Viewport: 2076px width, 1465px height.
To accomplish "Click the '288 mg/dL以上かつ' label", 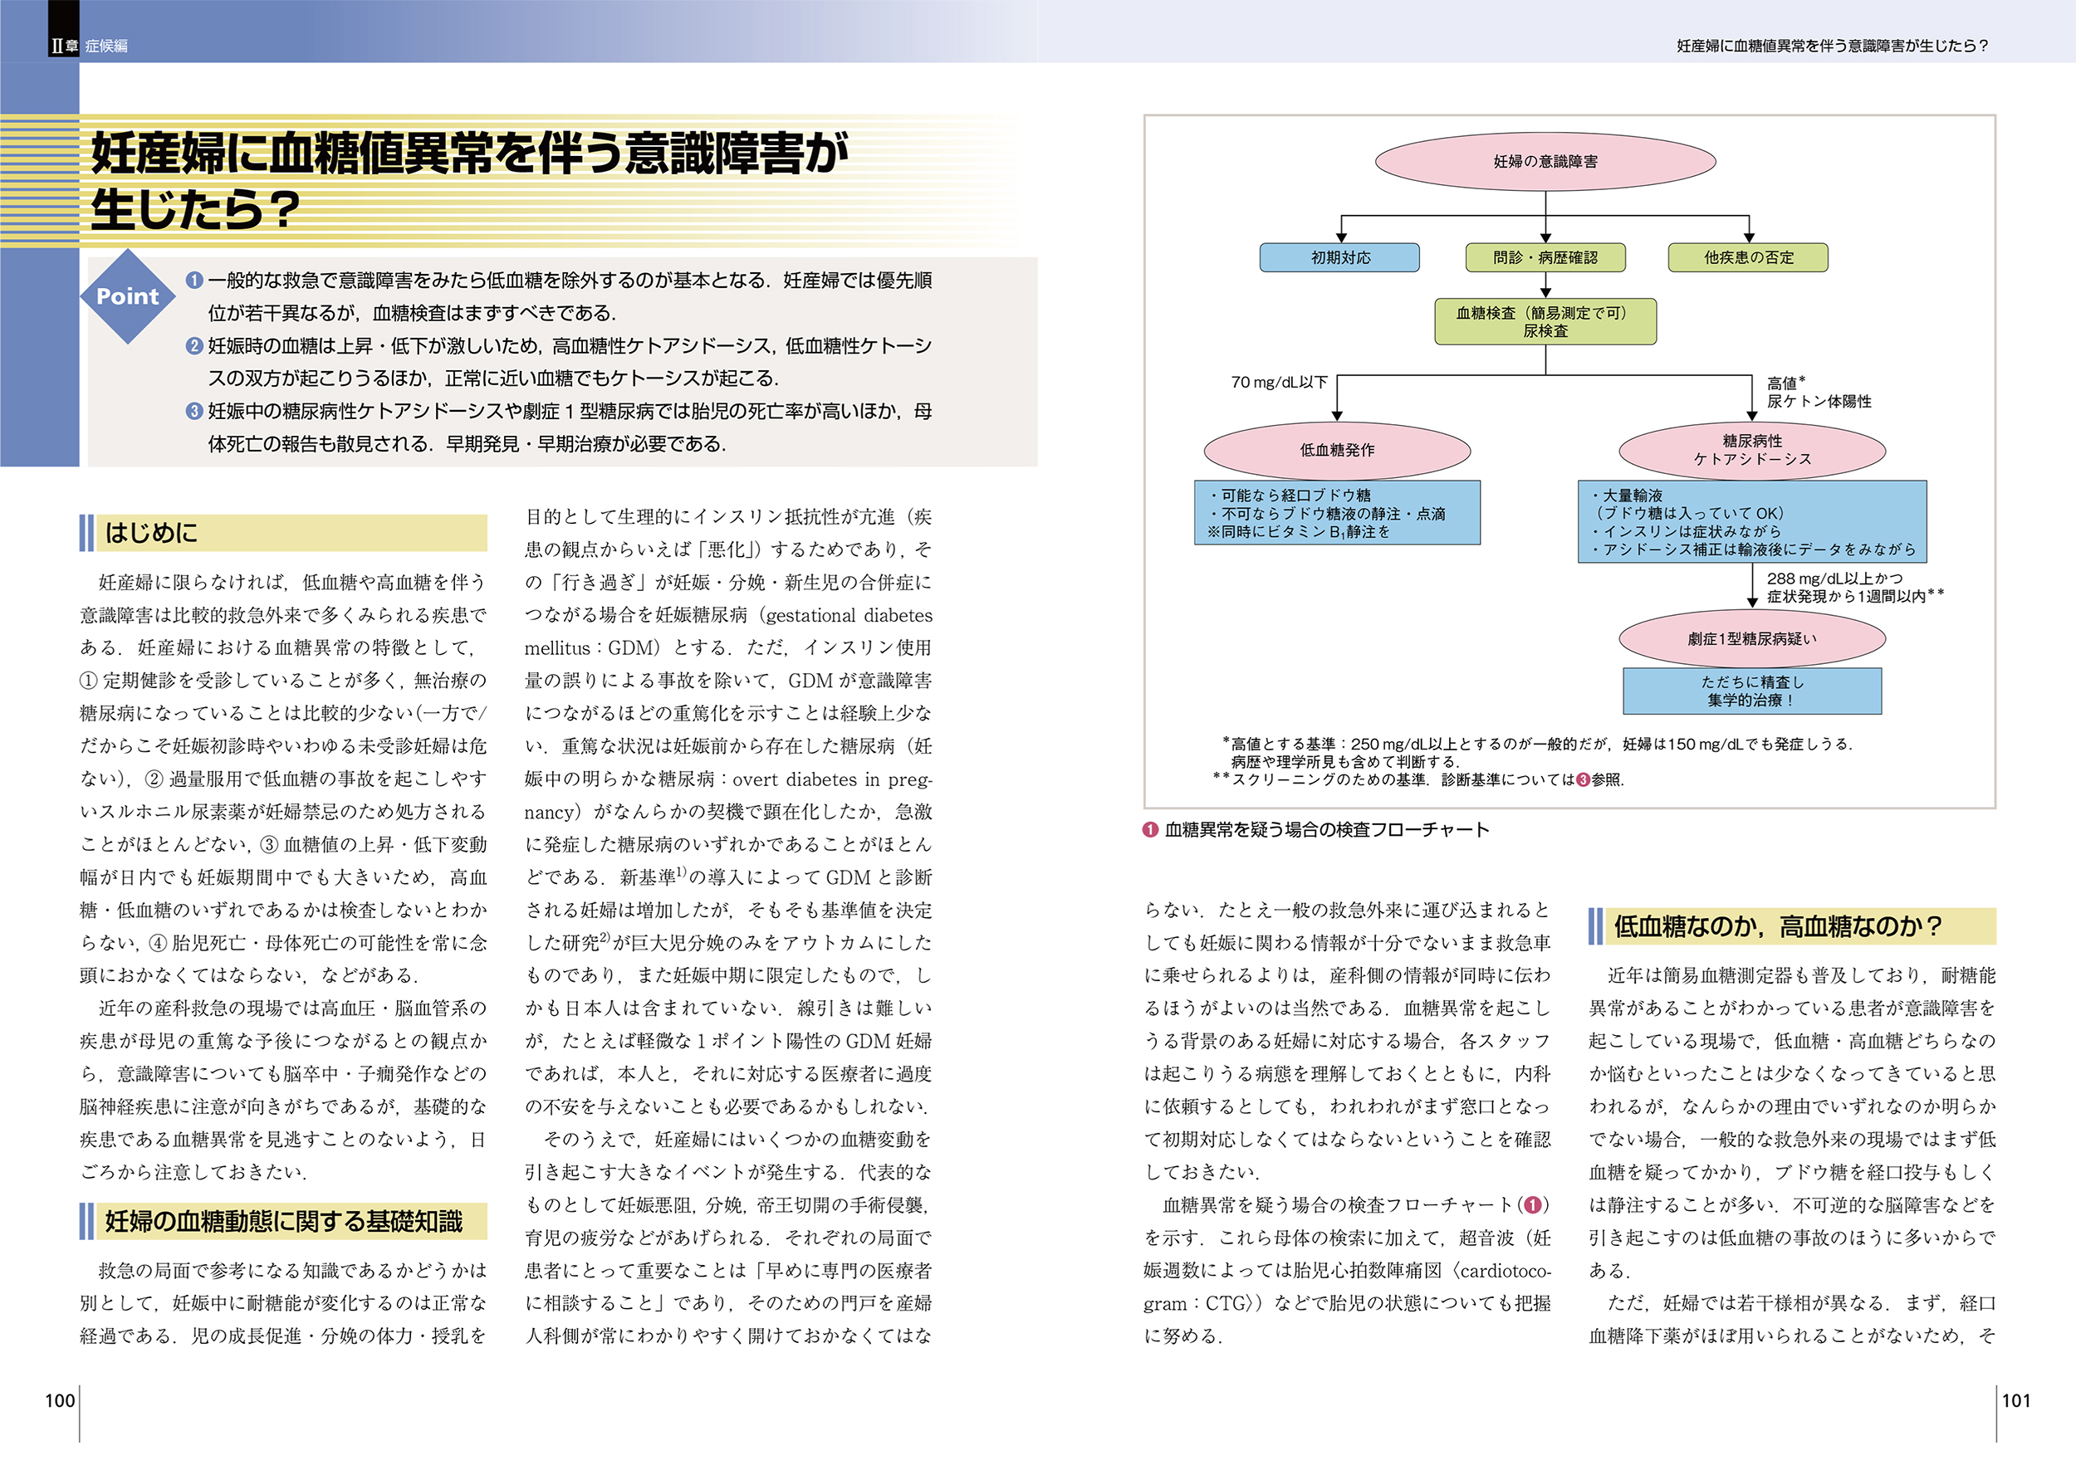I will click(x=1834, y=579).
